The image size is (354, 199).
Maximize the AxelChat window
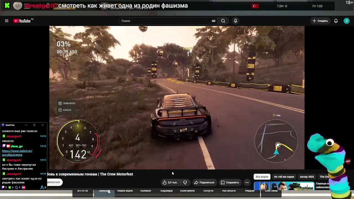click(x=34, y=125)
